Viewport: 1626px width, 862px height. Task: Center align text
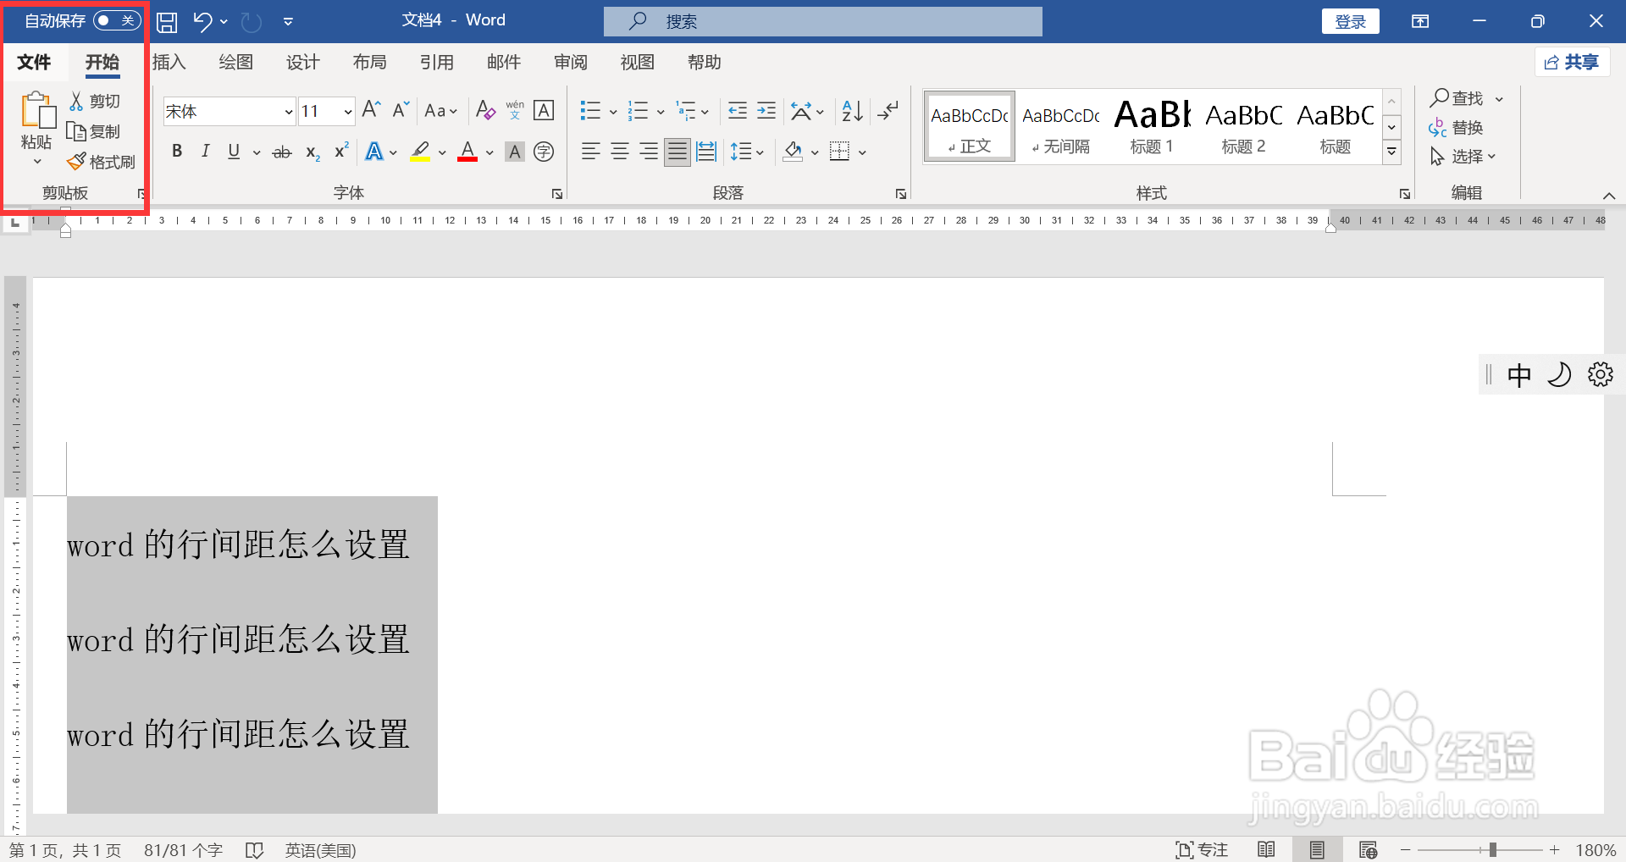(619, 152)
